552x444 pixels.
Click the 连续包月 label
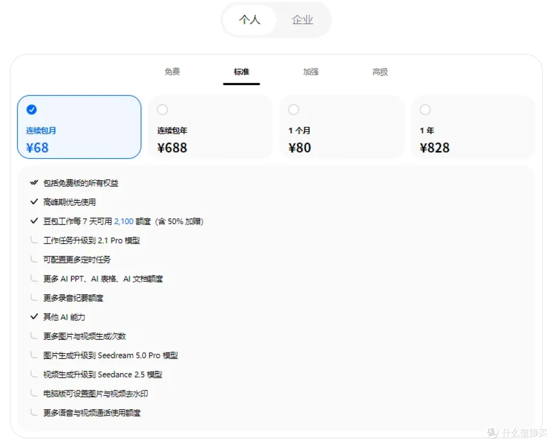[41, 131]
